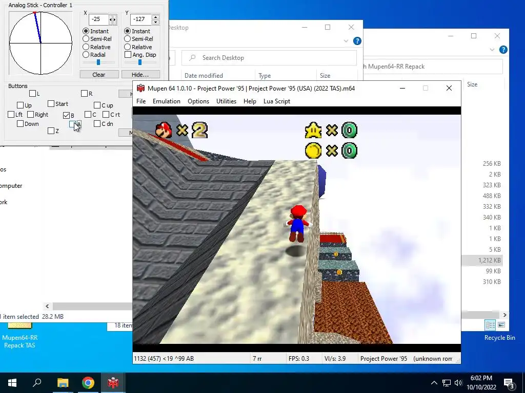Screen dimensions: 525x393
Task: Select Instant mode for the Y axis
Action: point(137,31)
